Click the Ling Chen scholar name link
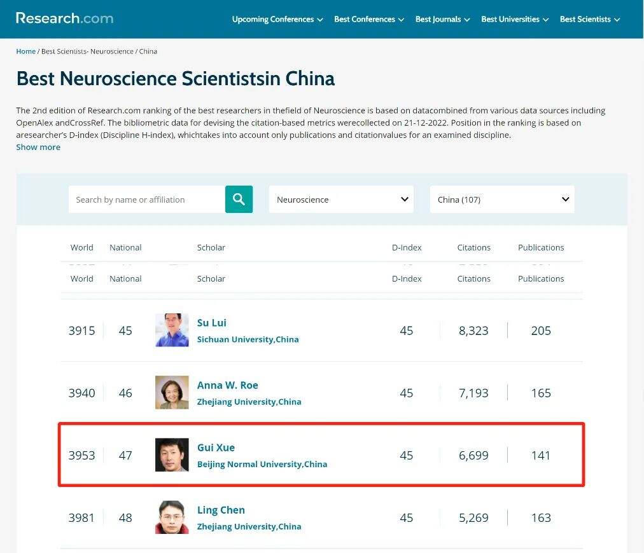This screenshot has height=553, width=644. click(221, 510)
